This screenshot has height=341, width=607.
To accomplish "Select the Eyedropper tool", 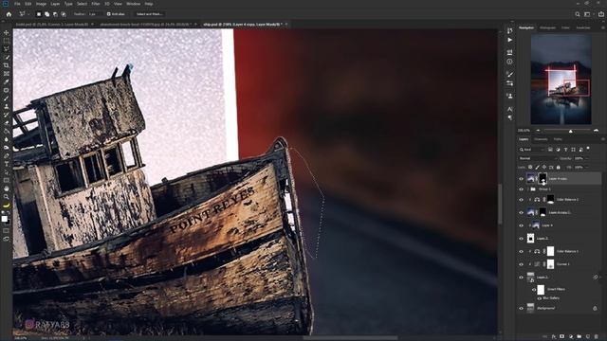I will tap(7, 81).
